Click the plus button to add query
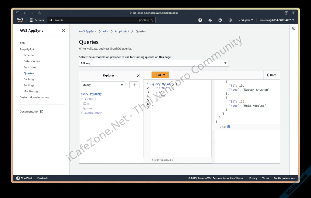This screenshot has width=311, height=198. click(x=134, y=85)
